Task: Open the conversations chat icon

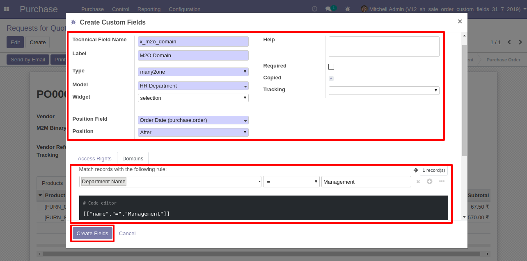Action: 328,9
